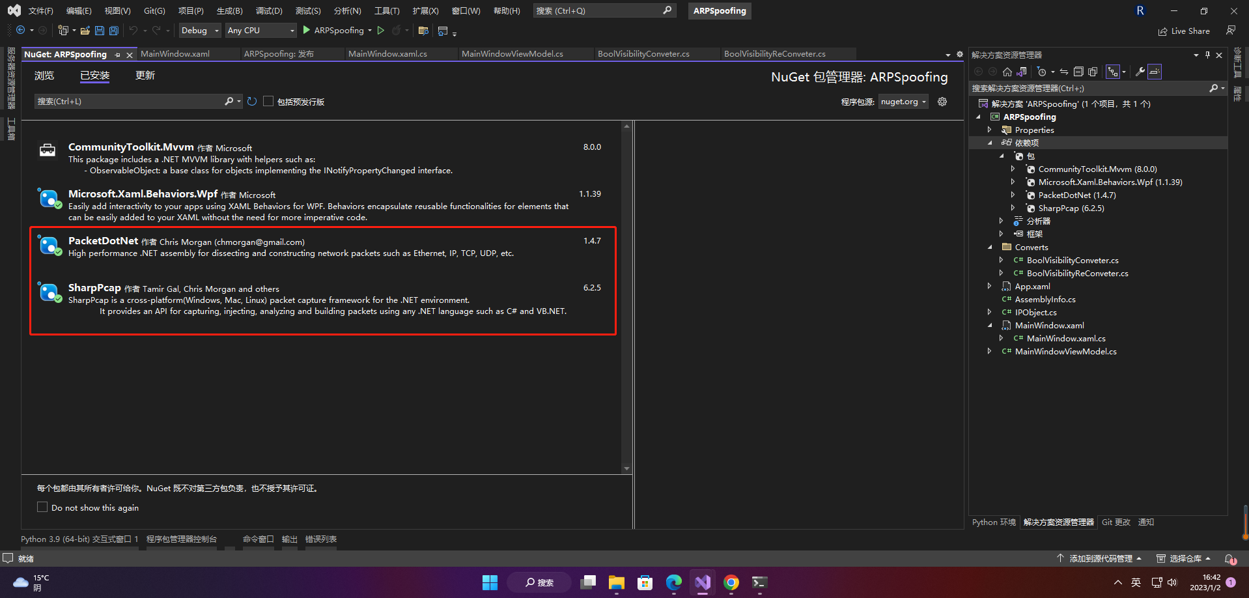The image size is (1249, 598).
Task: Pin the Solution Explorer panel
Action: point(1207,55)
